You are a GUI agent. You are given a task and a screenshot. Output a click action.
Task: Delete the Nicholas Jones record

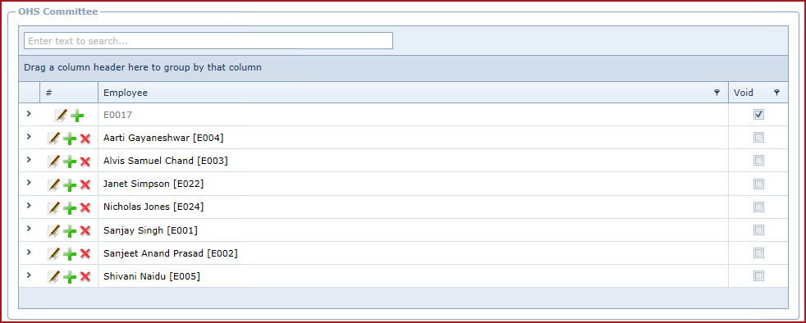point(85,208)
